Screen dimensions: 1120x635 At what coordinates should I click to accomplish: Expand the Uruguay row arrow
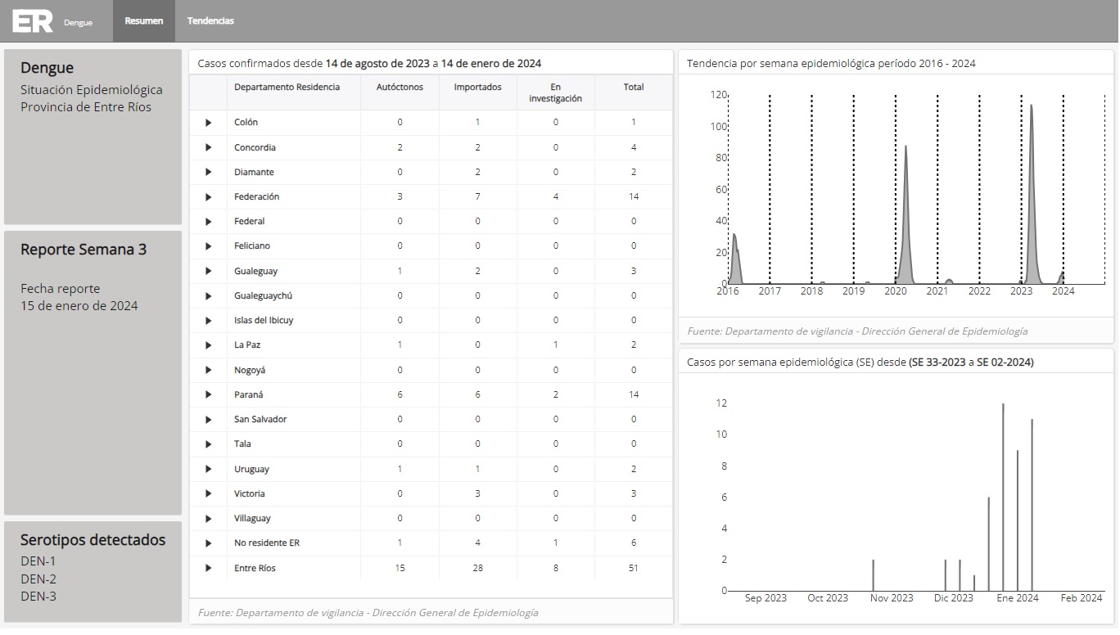(208, 470)
